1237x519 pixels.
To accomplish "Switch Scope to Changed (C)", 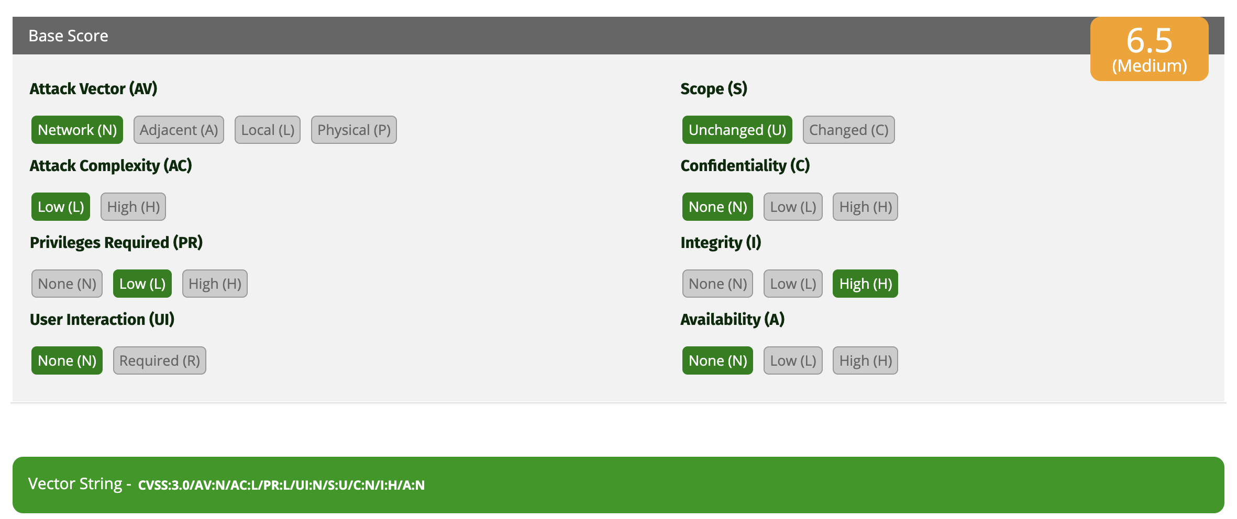I will (x=848, y=130).
